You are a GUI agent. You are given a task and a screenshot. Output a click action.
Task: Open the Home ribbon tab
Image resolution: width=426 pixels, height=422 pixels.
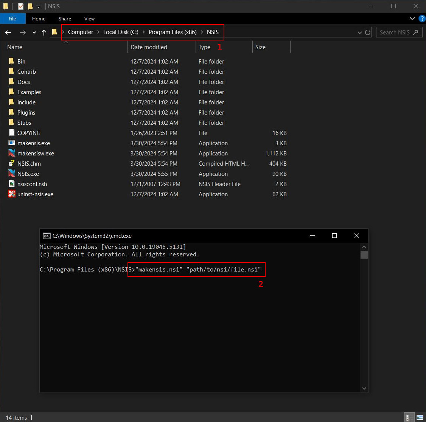(39, 19)
